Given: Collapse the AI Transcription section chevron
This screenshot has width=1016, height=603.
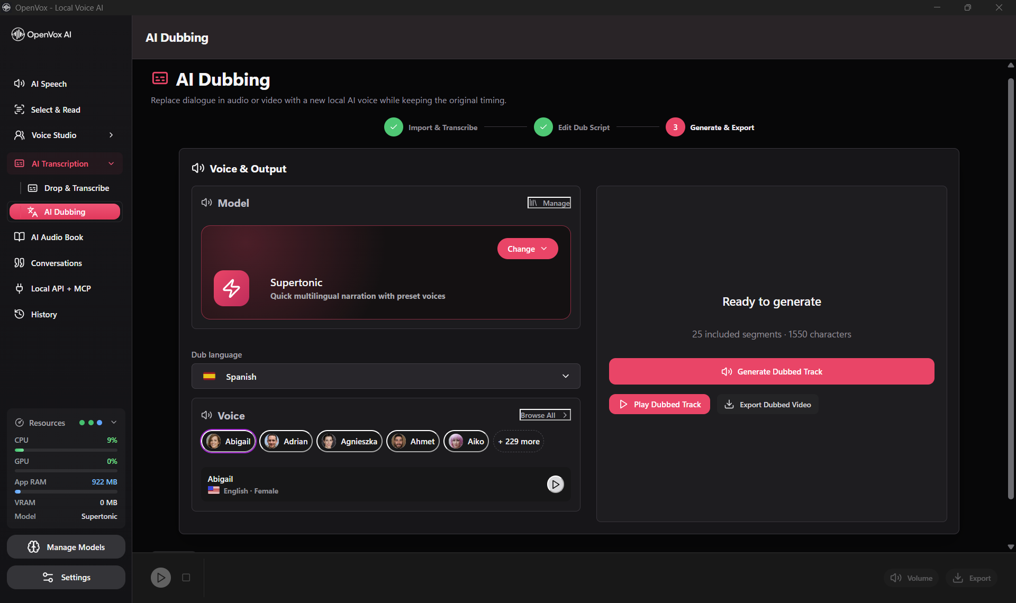Looking at the screenshot, I should tap(111, 163).
